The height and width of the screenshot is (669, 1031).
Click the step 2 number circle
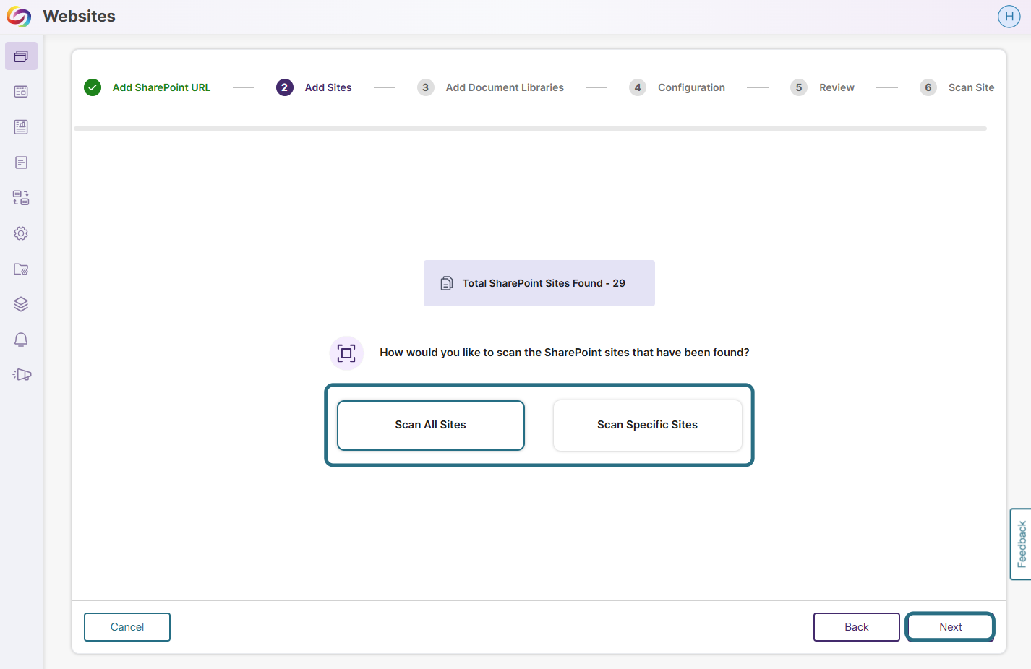pyautogui.click(x=285, y=87)
